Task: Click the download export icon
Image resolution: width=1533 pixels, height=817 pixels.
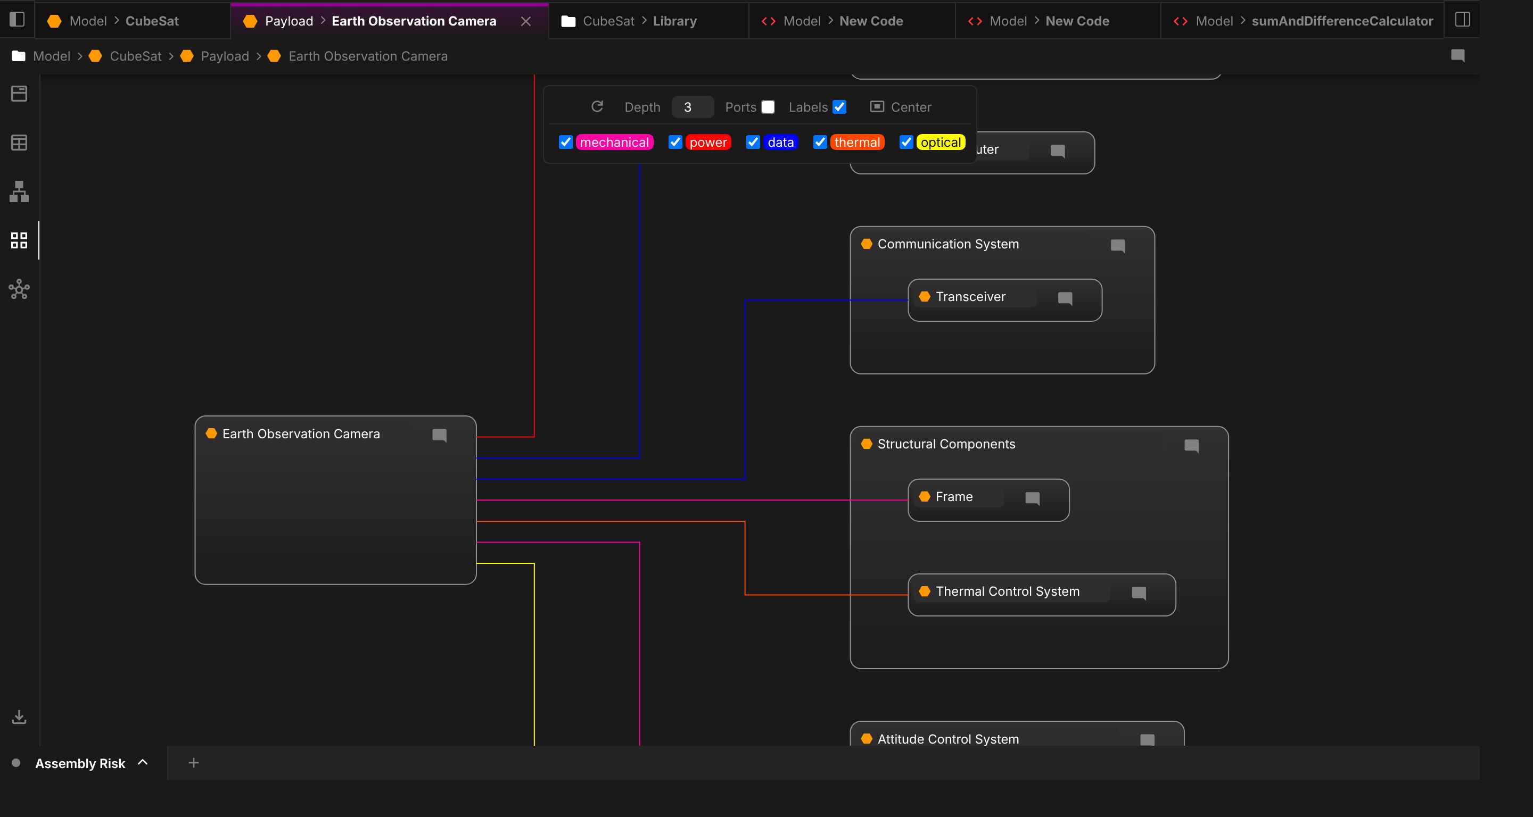Action: tap(19, 716)
